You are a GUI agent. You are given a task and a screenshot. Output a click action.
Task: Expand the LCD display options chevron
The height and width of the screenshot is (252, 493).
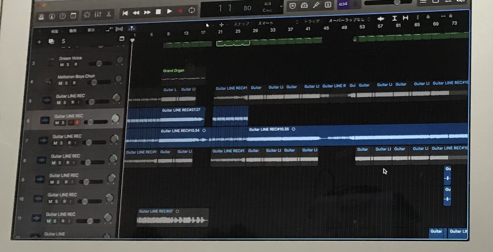click(x=281, y=6)
